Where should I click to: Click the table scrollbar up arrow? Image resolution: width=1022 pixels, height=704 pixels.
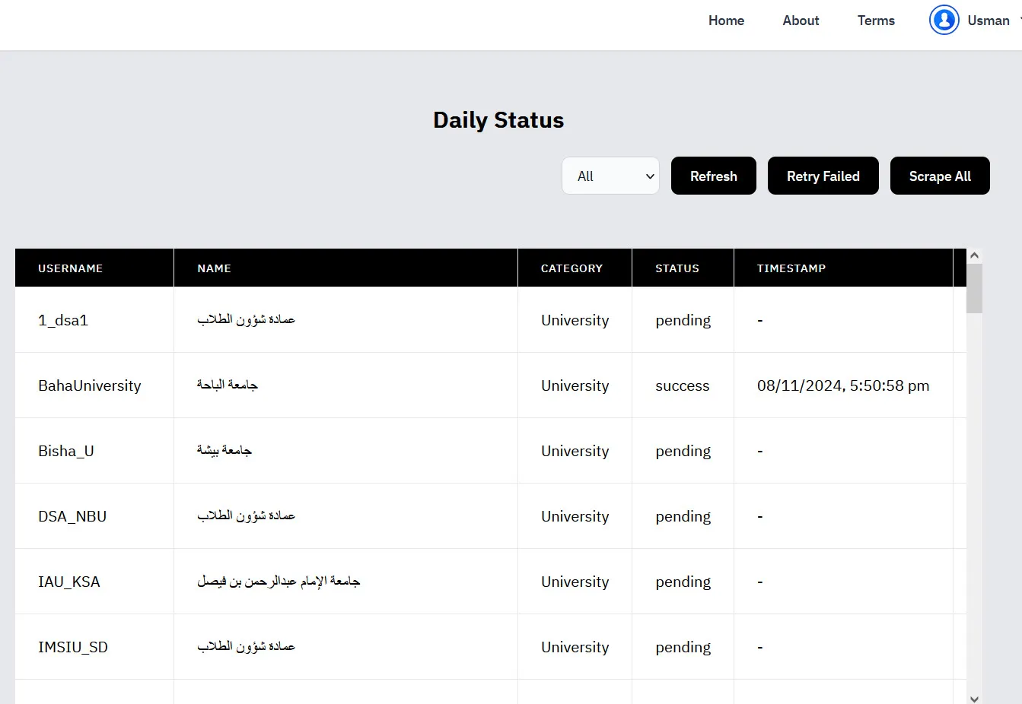pyautogui.click(x=974, y=256)
